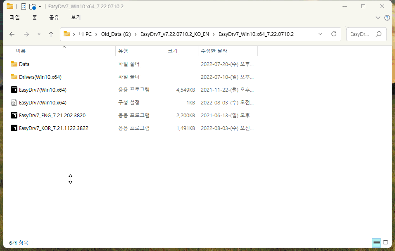The height and width of the screenshot is (251, 395).
Task: Click EasyDrv7_Win10.x64_7.22.0710.2 breadcrumb segment
Action: pyautogui.click(x=256, y=34)
